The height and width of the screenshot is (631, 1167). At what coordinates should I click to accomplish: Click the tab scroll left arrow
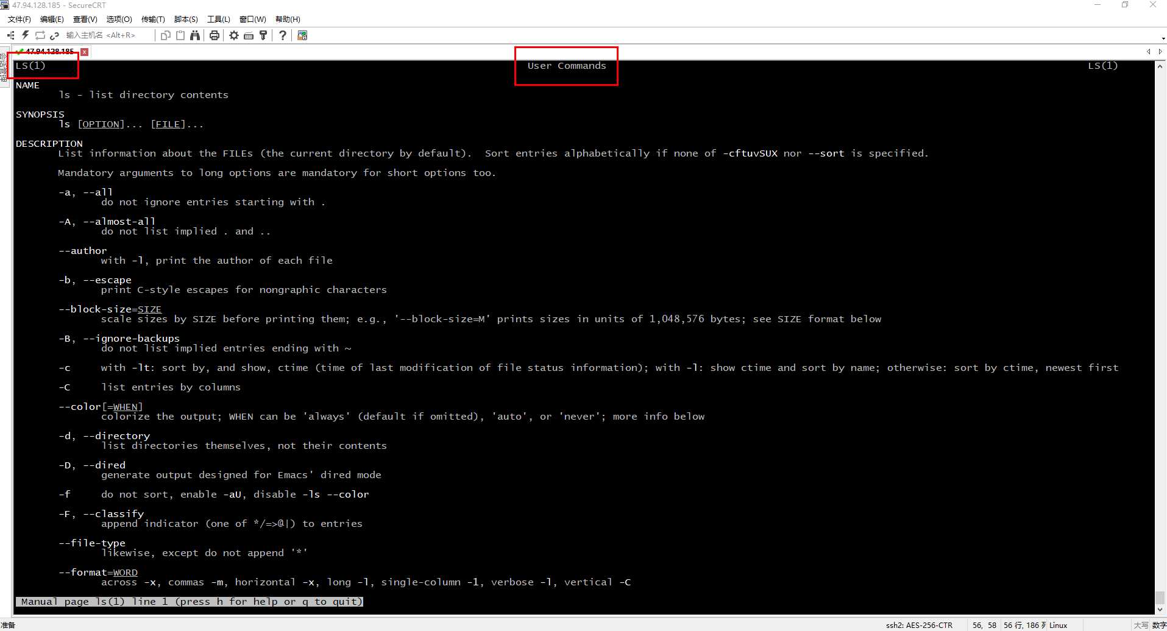1149,52
